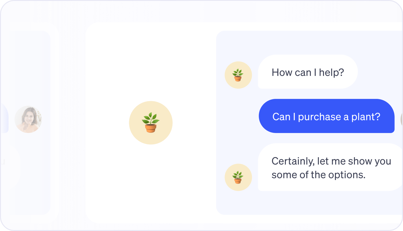
Task: Click the plant avatar beside "How can I help?"
Action: click(238, 74)
